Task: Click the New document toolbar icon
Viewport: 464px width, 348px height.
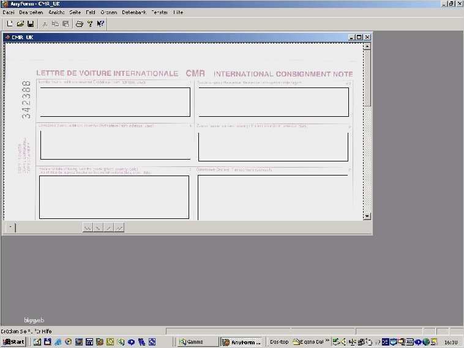Action: tap(10, 24)
